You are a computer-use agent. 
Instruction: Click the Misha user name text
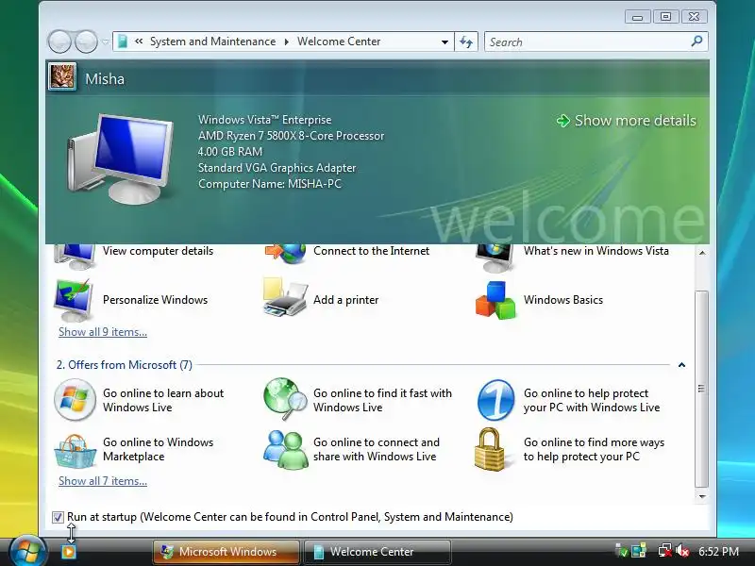click(x=105, y=79)
